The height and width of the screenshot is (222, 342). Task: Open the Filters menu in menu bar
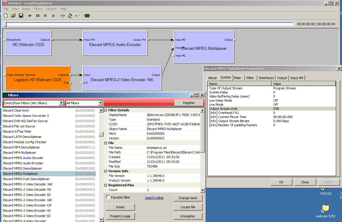[38, 9]
